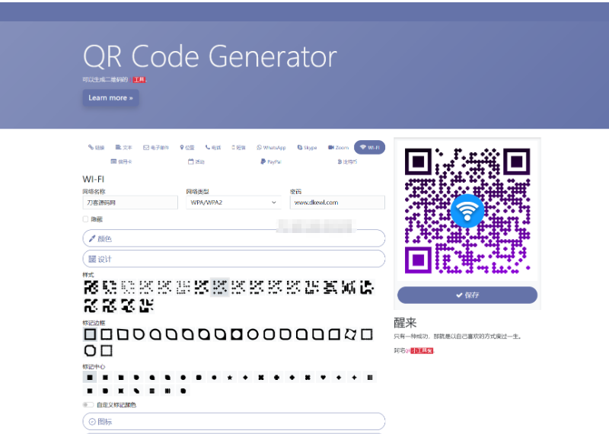Viewport: 609px width, 434px height.
Task: Select the first QR pattern style thumbnail
Action: (90, 287)
